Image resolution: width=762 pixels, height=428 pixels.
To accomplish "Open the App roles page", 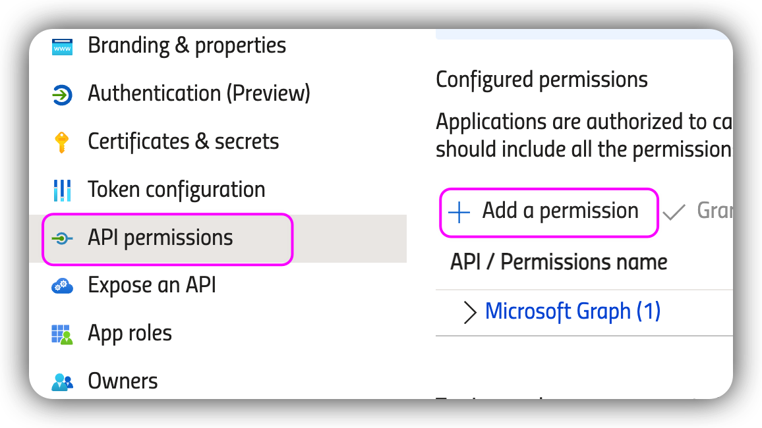I will click(x=130, y=333).
